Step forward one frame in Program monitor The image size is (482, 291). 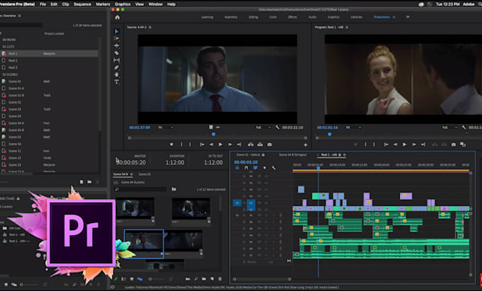414,144
